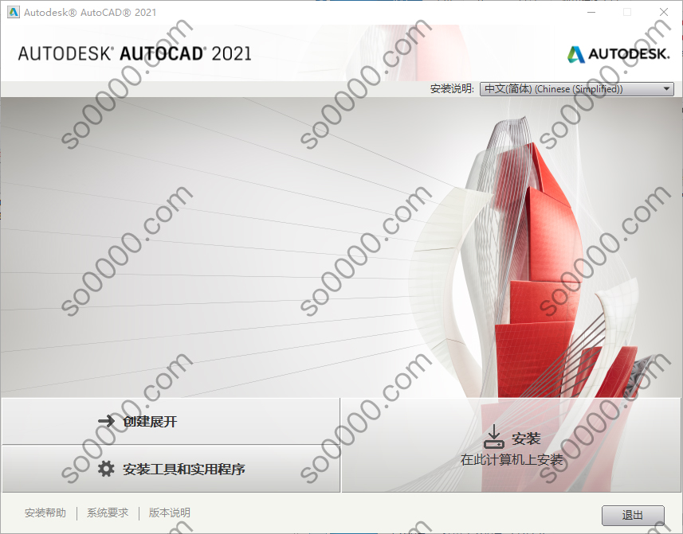Click the 安装说明: label
683x534 pixels.
click(452, 88)
